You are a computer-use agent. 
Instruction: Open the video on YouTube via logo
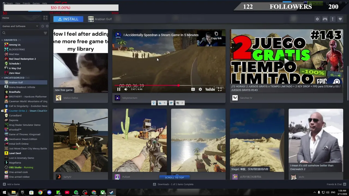pyautogui.click(x=210, y=89)
